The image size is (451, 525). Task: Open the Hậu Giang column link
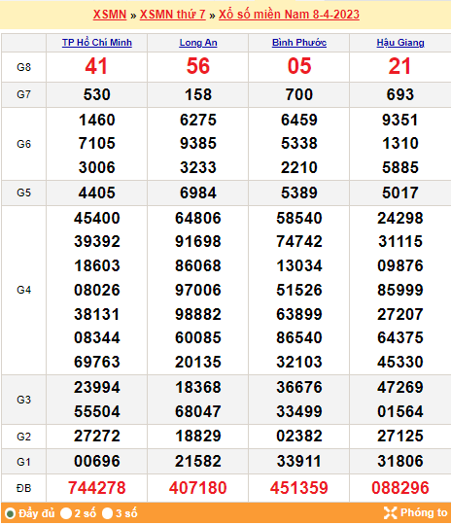point(400,43)
